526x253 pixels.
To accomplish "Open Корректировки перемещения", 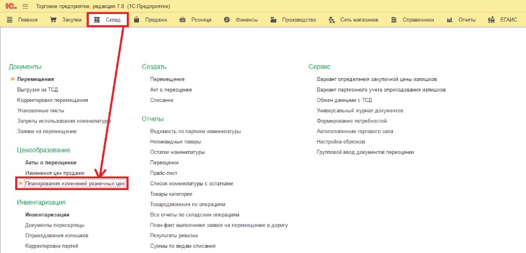I will click(x=53, y=100).
